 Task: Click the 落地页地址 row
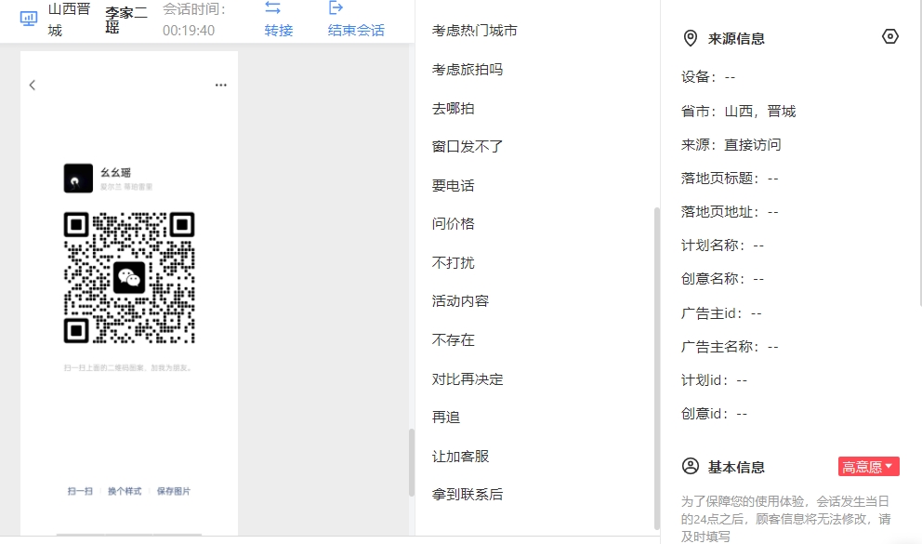(x=730, y=212)
